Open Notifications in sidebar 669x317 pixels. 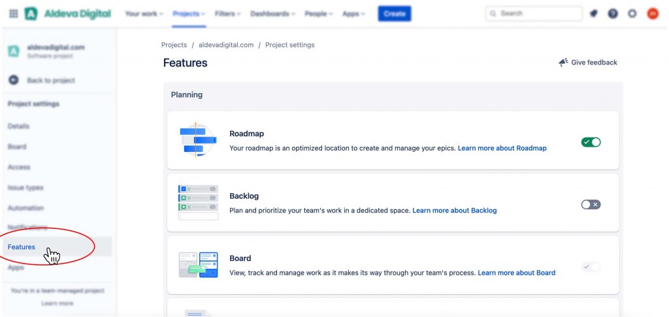pos(27,227)
